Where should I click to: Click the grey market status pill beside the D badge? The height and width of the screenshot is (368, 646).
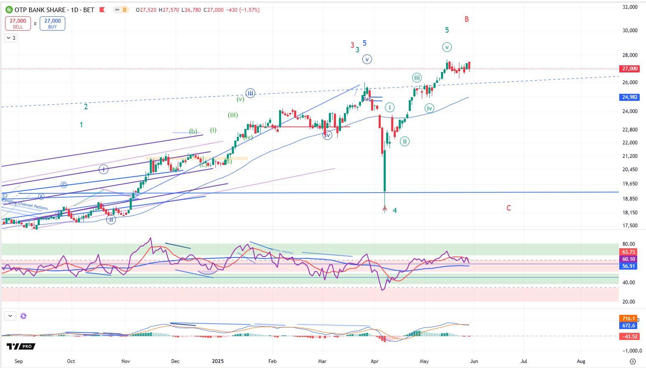[x=117, y=10]
